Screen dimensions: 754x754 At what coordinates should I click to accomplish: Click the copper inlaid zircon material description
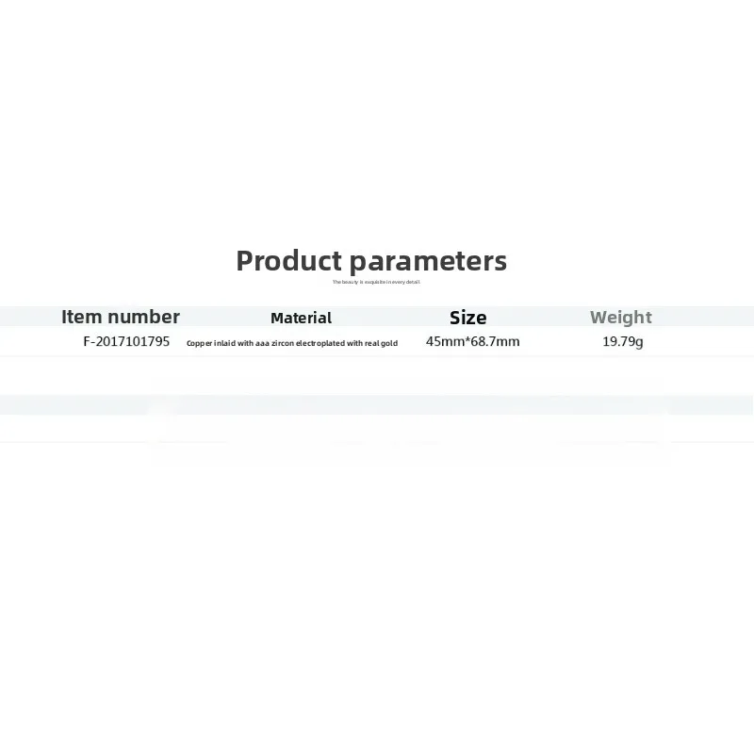(x=292, y=343)
